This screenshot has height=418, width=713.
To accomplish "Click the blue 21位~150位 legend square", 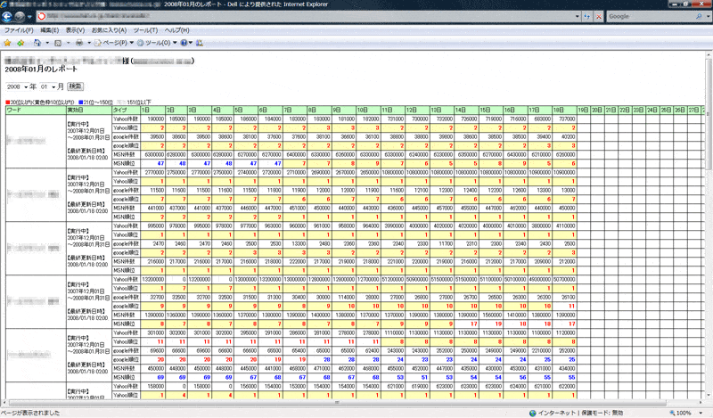I will coord(81,102).
